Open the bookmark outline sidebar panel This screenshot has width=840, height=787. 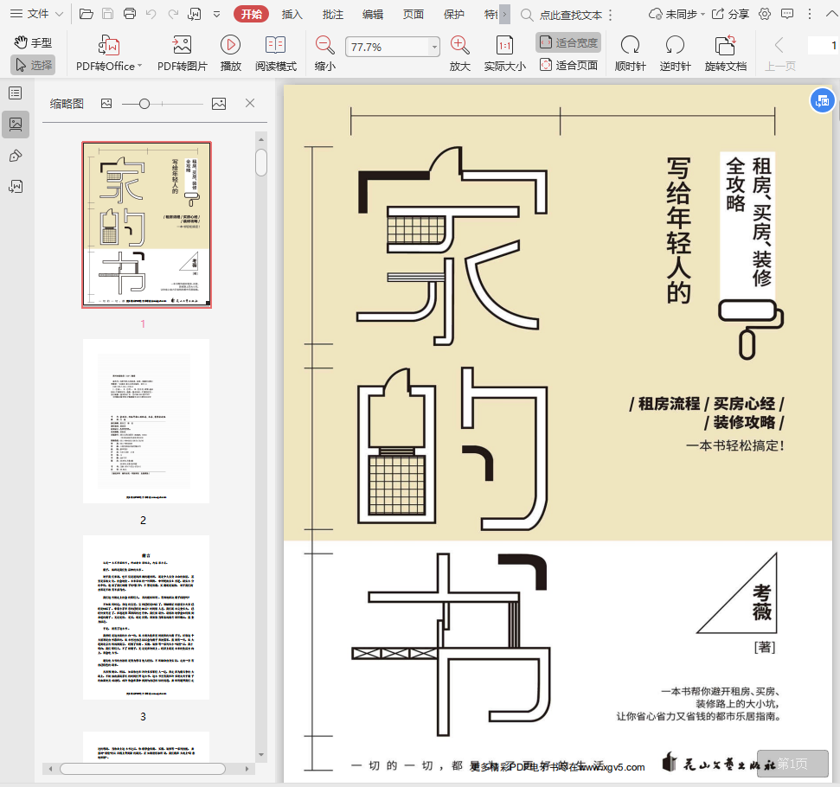[x=16, y=93]
